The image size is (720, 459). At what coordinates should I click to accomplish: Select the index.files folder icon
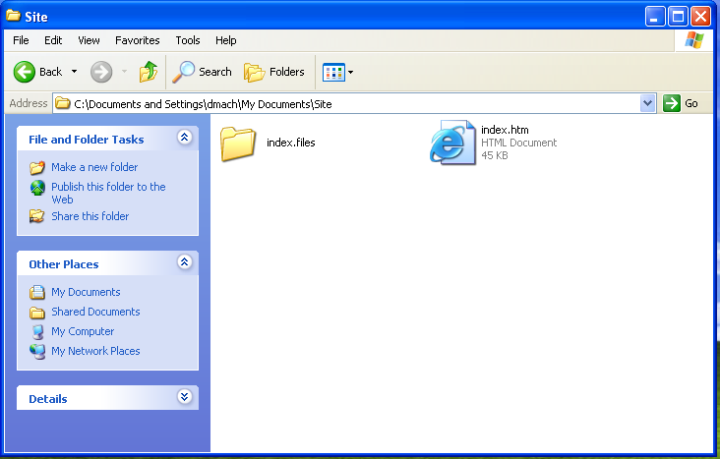click(238, 143)
